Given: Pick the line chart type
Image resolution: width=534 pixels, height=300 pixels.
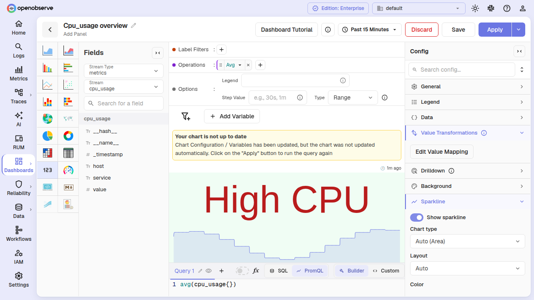Looking at the screenshot, I should pos(48,85).
